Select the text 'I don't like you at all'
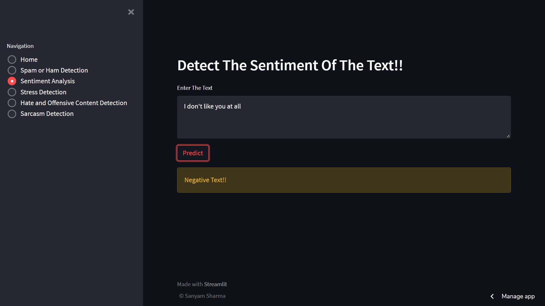Image resolution: width=545 pixels, height=306 pixels. [x=212, y=106]
